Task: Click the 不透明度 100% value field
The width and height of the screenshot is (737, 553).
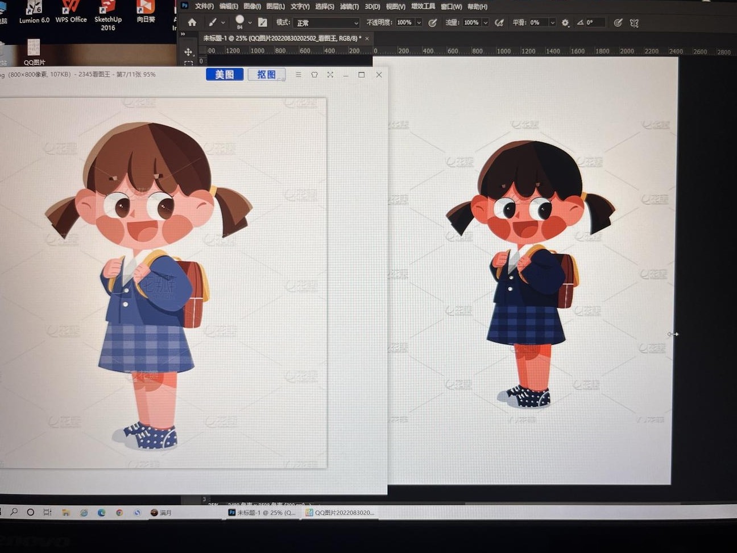Action: (404, 23)
